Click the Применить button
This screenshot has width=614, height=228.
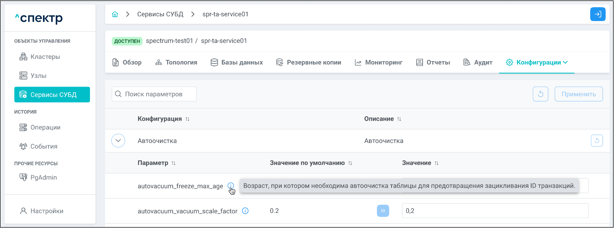point(578,94)
